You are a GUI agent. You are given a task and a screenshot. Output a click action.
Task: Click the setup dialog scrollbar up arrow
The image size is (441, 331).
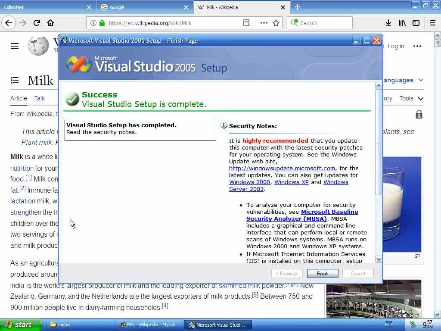(379, 86)
